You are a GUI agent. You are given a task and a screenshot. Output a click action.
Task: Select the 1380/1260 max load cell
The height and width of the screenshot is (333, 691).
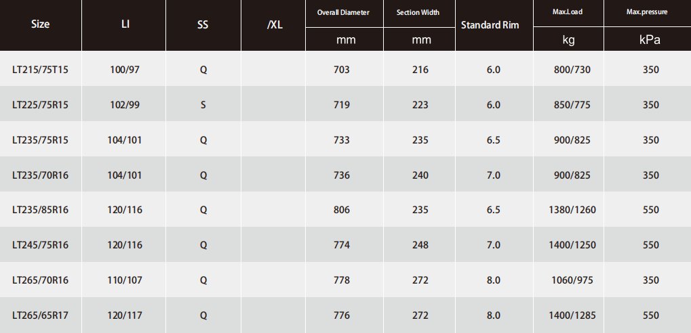(570, 210)
